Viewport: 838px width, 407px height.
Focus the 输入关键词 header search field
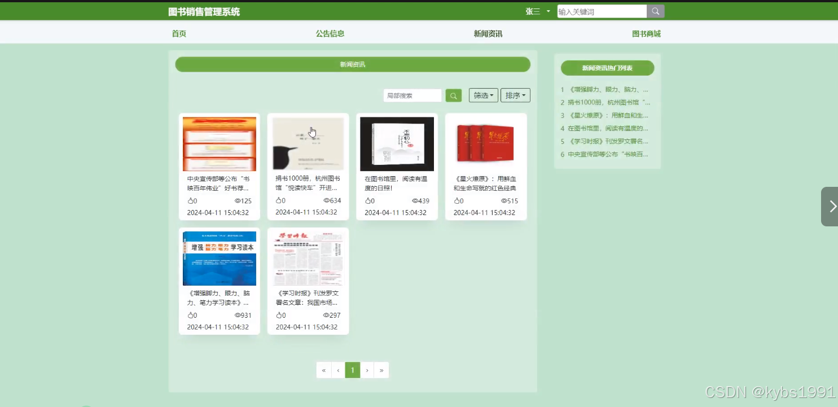(x=602, y=11)
